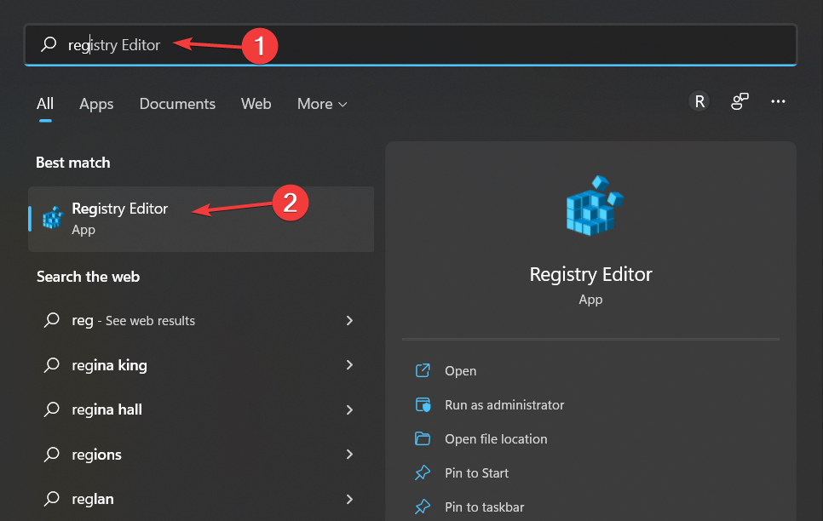Click the 'reglan' web suggestion
Viewport: 823px width, 521px height.
[93, 499]
